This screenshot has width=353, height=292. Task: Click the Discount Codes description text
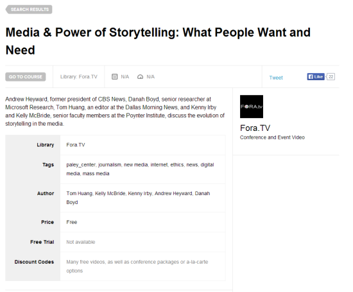pyautogui.click(x=137, y=266)
